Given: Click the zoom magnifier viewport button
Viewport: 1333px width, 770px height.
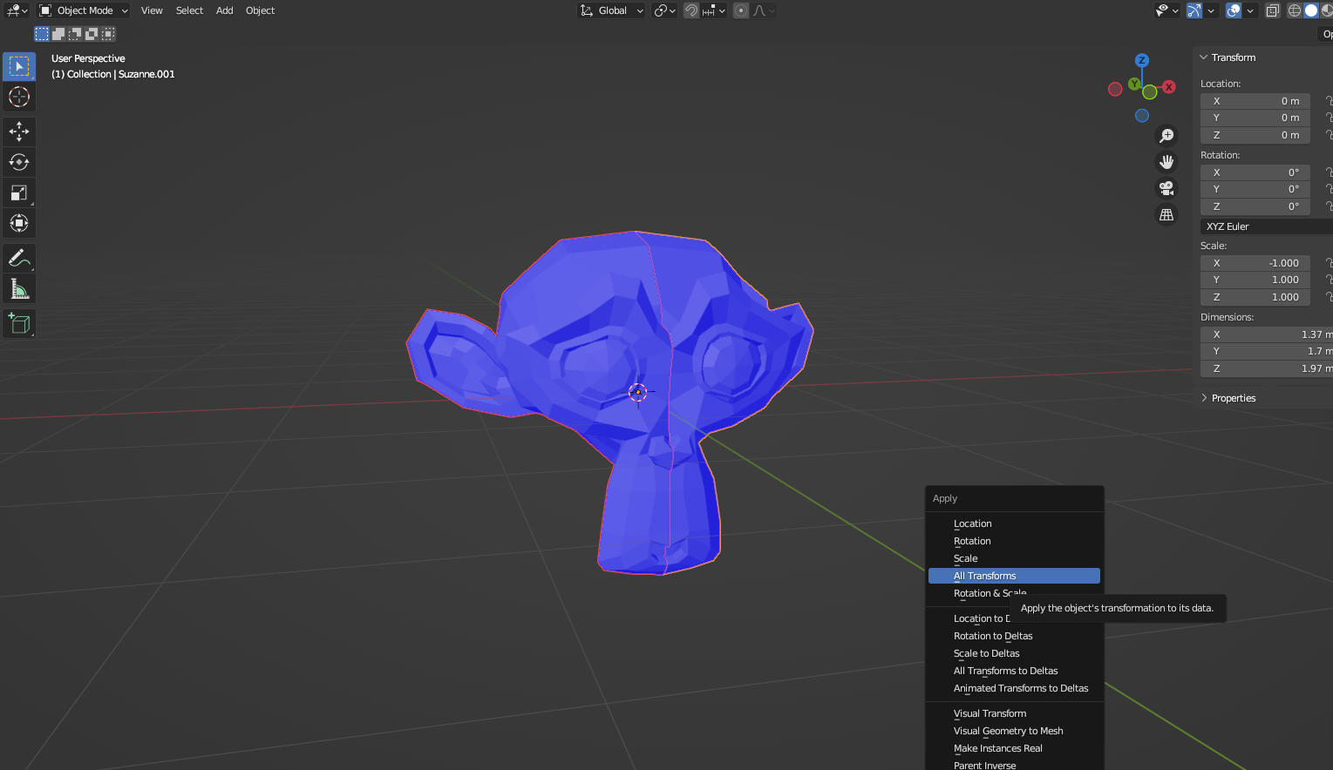Looking at the screenshot, I should (1166, 136).
